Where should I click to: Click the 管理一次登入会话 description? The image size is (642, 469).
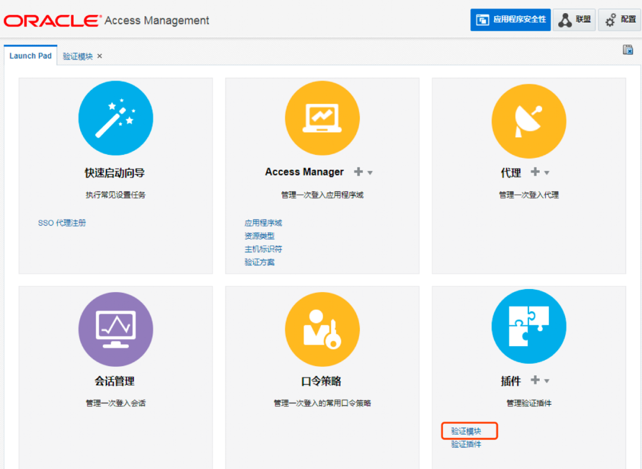click(x=115, y=403)
